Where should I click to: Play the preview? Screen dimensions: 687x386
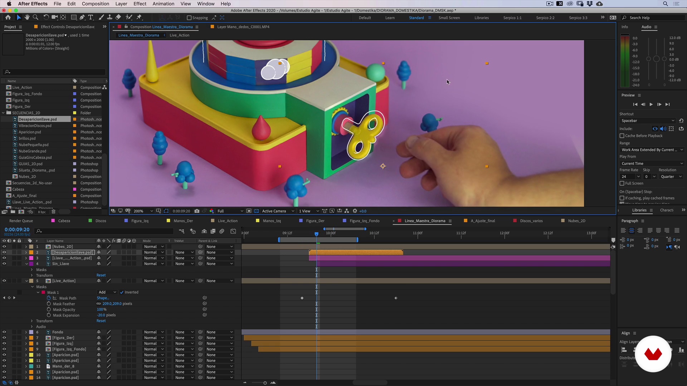click(651, 104)
